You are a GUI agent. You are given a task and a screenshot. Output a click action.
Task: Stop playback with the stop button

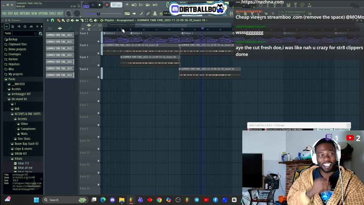click(x=100, y=5)
